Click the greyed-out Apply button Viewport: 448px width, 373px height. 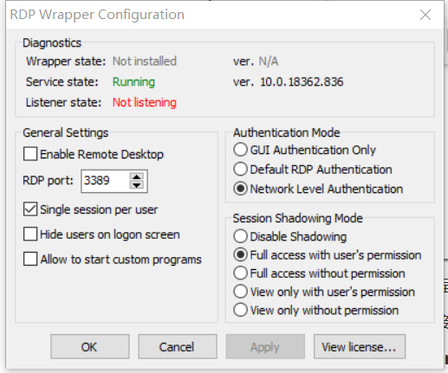tap(265, 346)
